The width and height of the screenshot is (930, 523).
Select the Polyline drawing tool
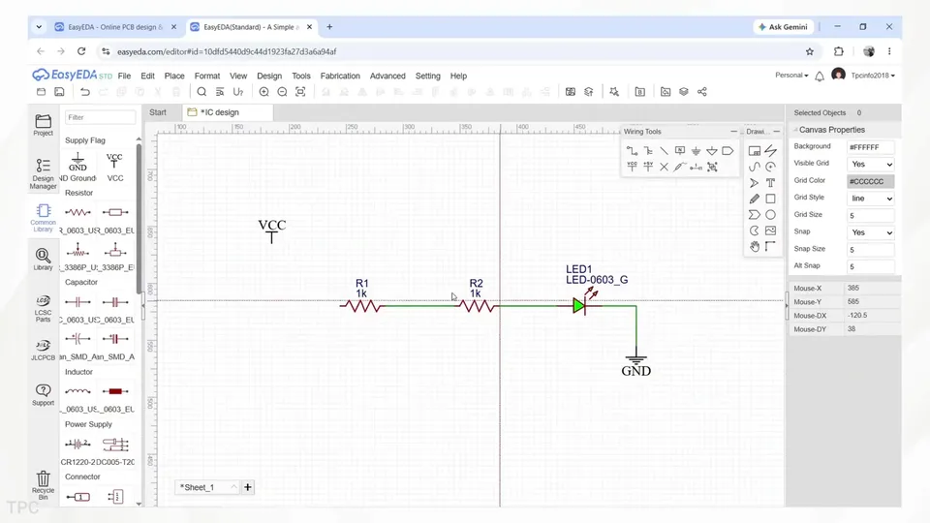[770, 151]
